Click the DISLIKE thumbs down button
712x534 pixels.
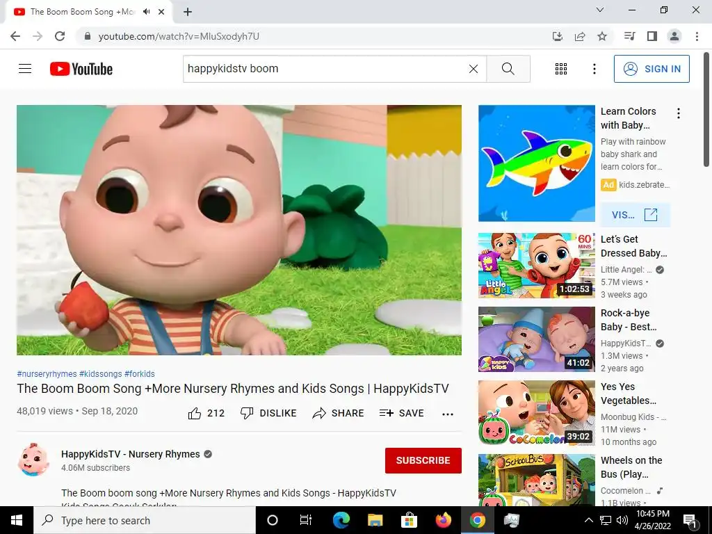click(x=268, y=413)
